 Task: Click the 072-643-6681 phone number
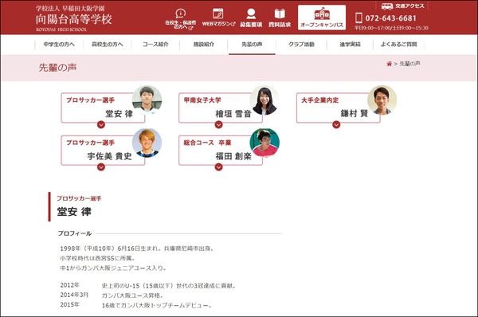pos(391,18)
